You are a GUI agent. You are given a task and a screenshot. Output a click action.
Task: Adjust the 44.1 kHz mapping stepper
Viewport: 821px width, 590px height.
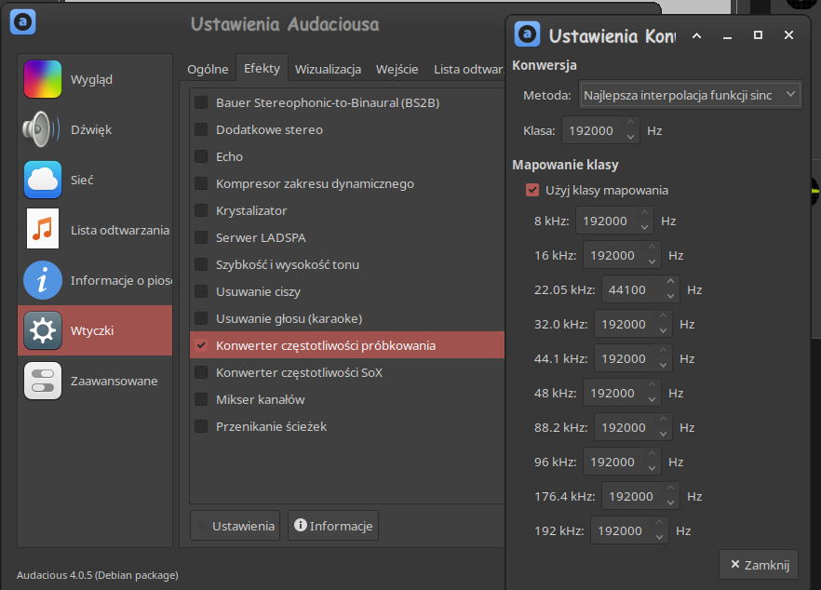pos(664,358)
